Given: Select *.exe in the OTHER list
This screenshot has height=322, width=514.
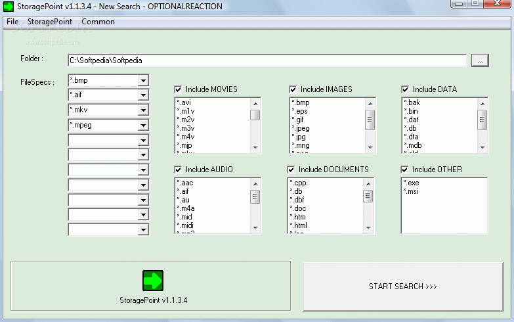Looking at the screenshot, I should tap(411, 183).
